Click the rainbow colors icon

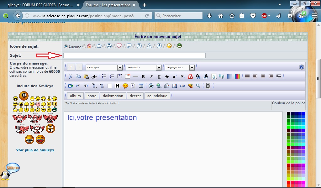click(237, 76)
